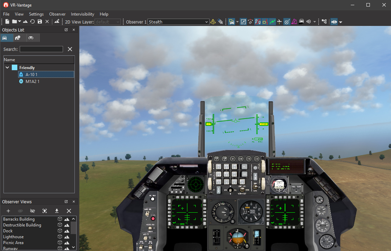The height and width of the screenshot is (251, 391).
Task: Click the reload circular arrow icon
Action: coord(33,22)
